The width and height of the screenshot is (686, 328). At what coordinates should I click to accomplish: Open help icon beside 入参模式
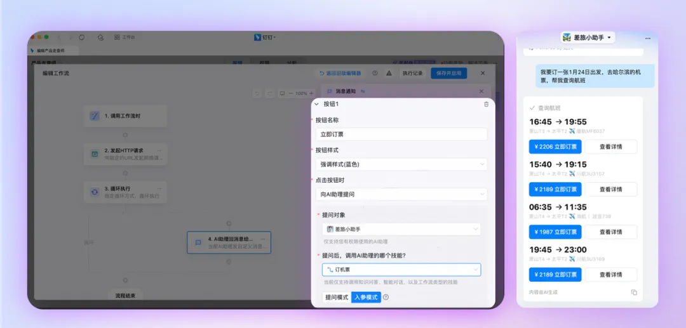pyautogui.click(x=386, y=298)
